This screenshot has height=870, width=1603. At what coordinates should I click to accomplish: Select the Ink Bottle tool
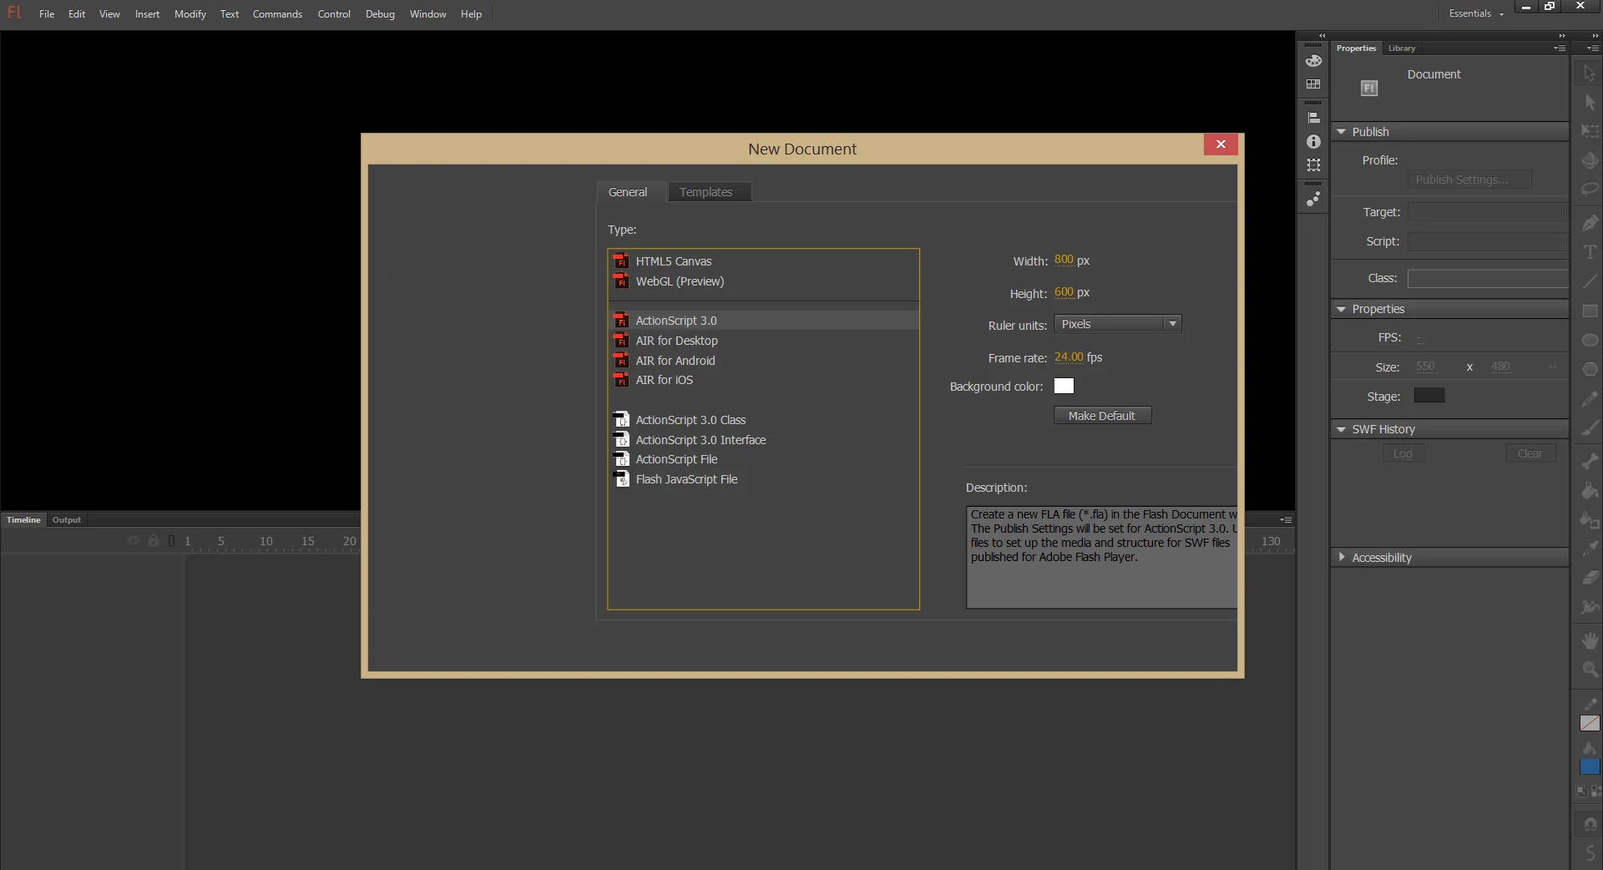click(1590, 519)
